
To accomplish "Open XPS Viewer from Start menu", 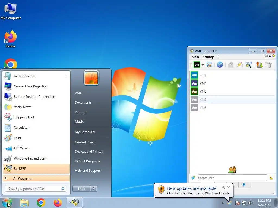I will 36,148.
